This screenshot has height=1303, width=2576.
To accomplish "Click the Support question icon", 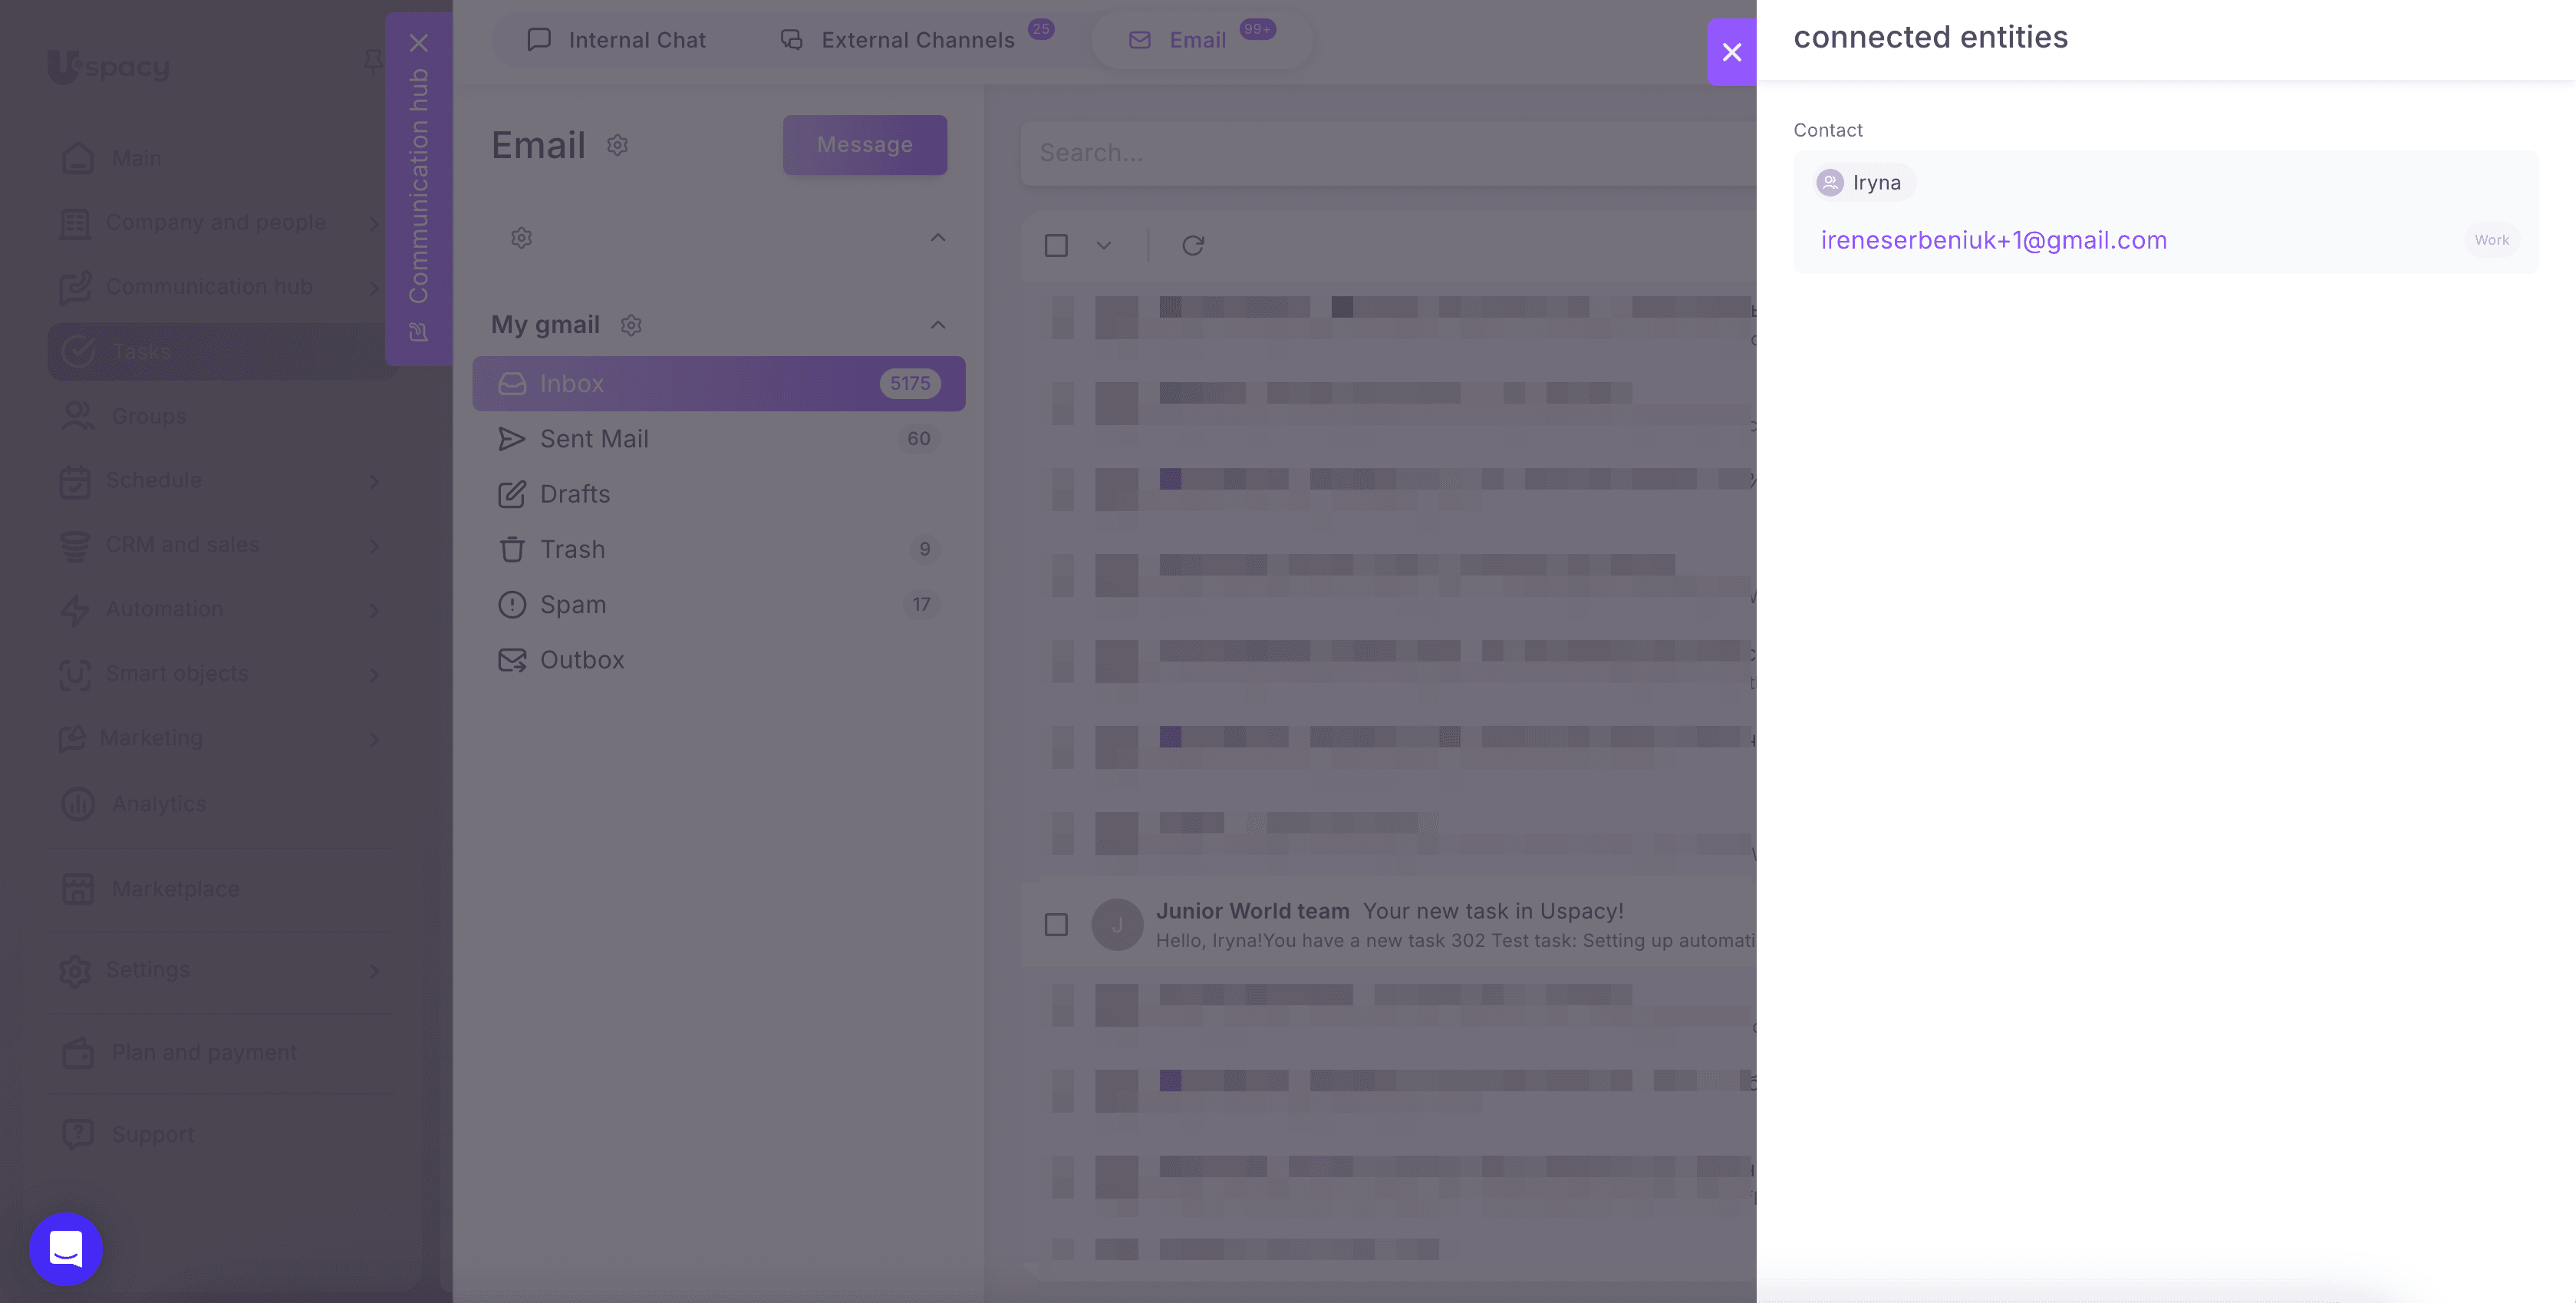I will click(x=78, y=1134).
